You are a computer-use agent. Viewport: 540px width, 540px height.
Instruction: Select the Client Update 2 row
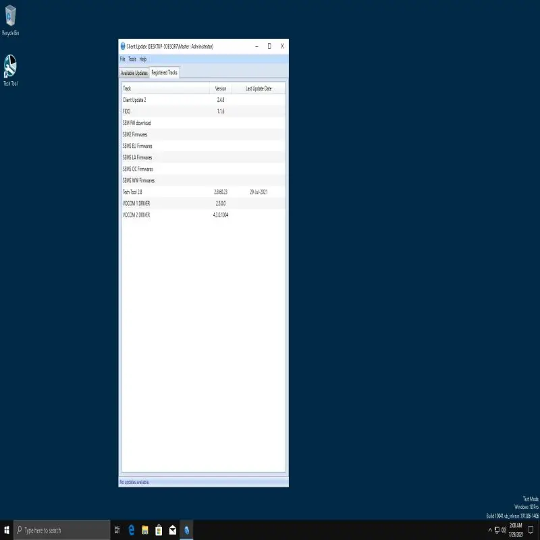coord(204,100)
